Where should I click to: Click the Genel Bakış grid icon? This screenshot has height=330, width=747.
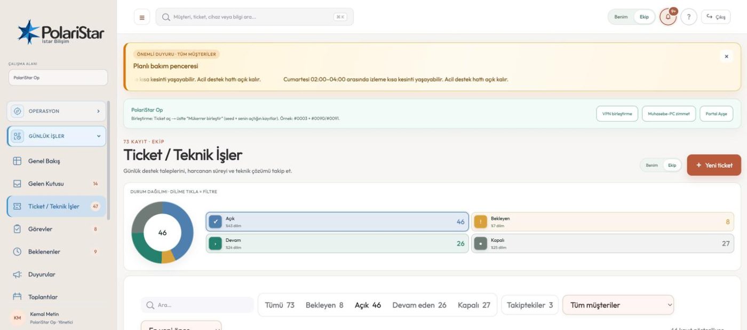pos(17,161)
